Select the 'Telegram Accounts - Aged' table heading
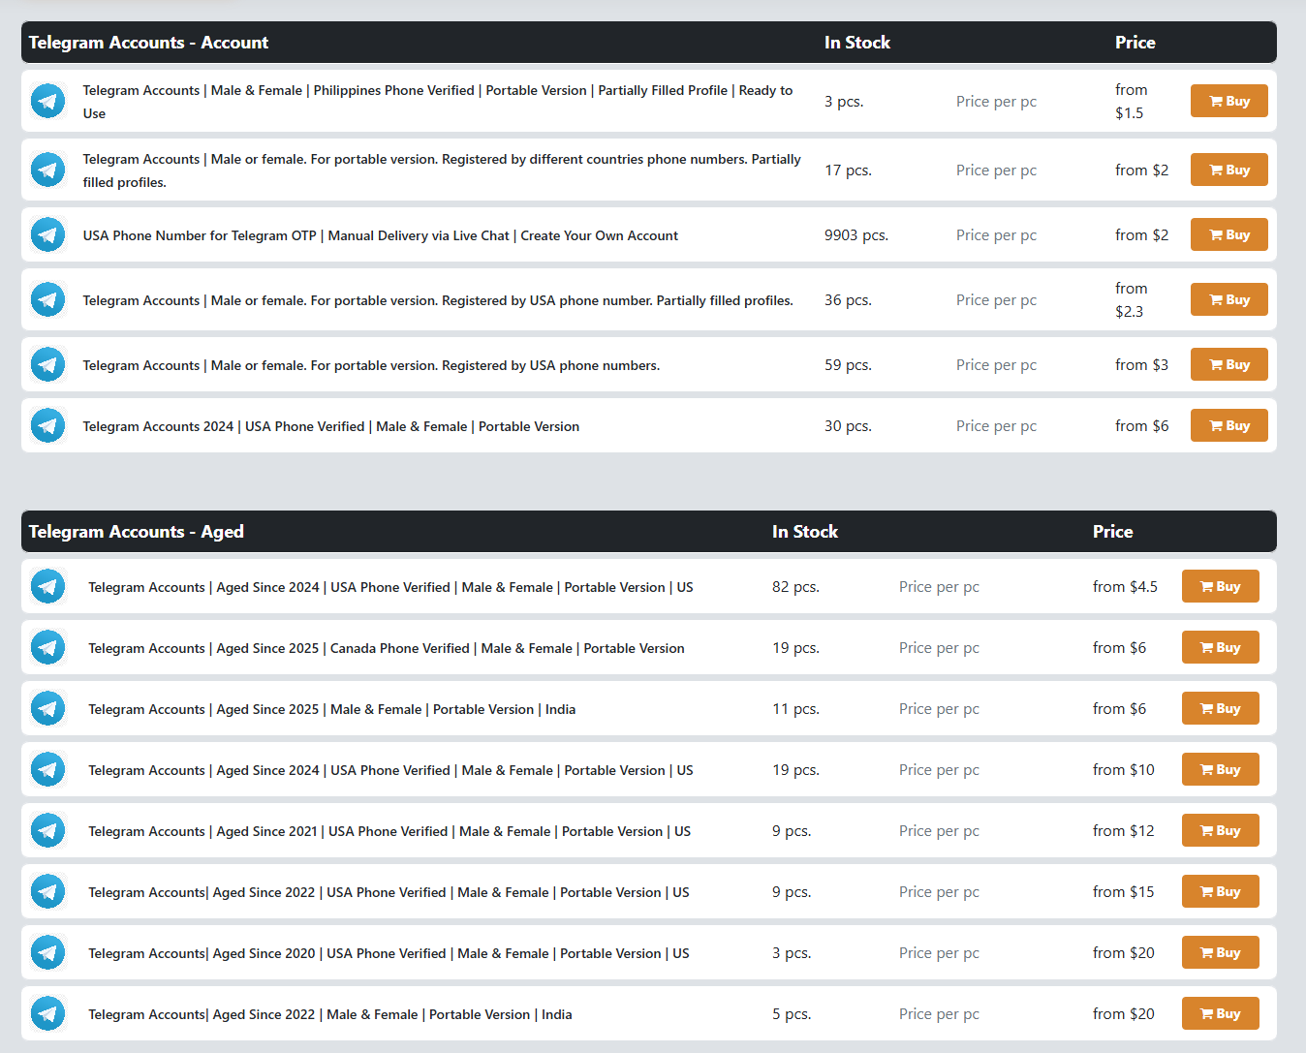This screenshot has height=1053, width=1306. [136, 532]
